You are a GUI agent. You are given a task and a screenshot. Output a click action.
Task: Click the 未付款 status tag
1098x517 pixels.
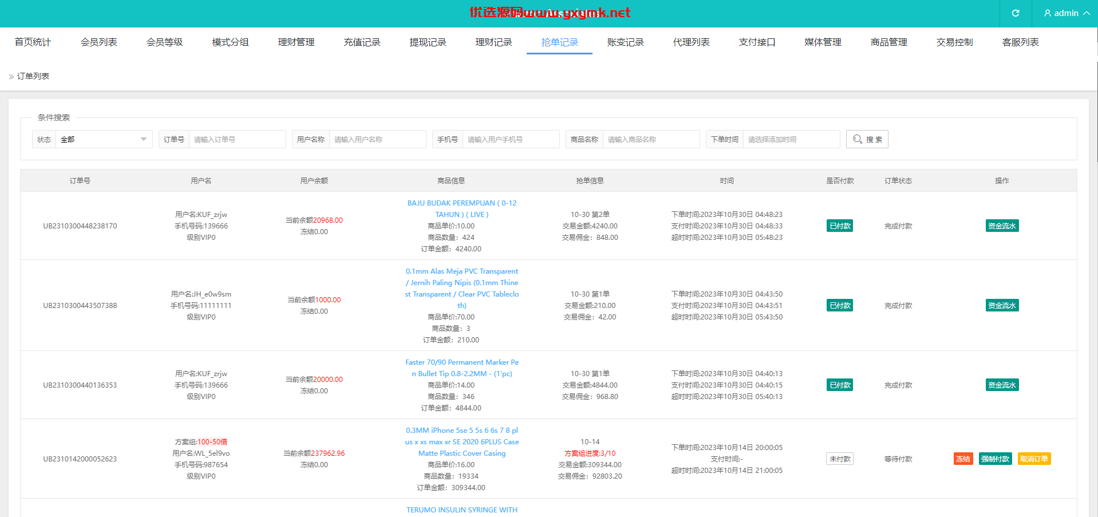pyautogui.click(x=840, y=459)
